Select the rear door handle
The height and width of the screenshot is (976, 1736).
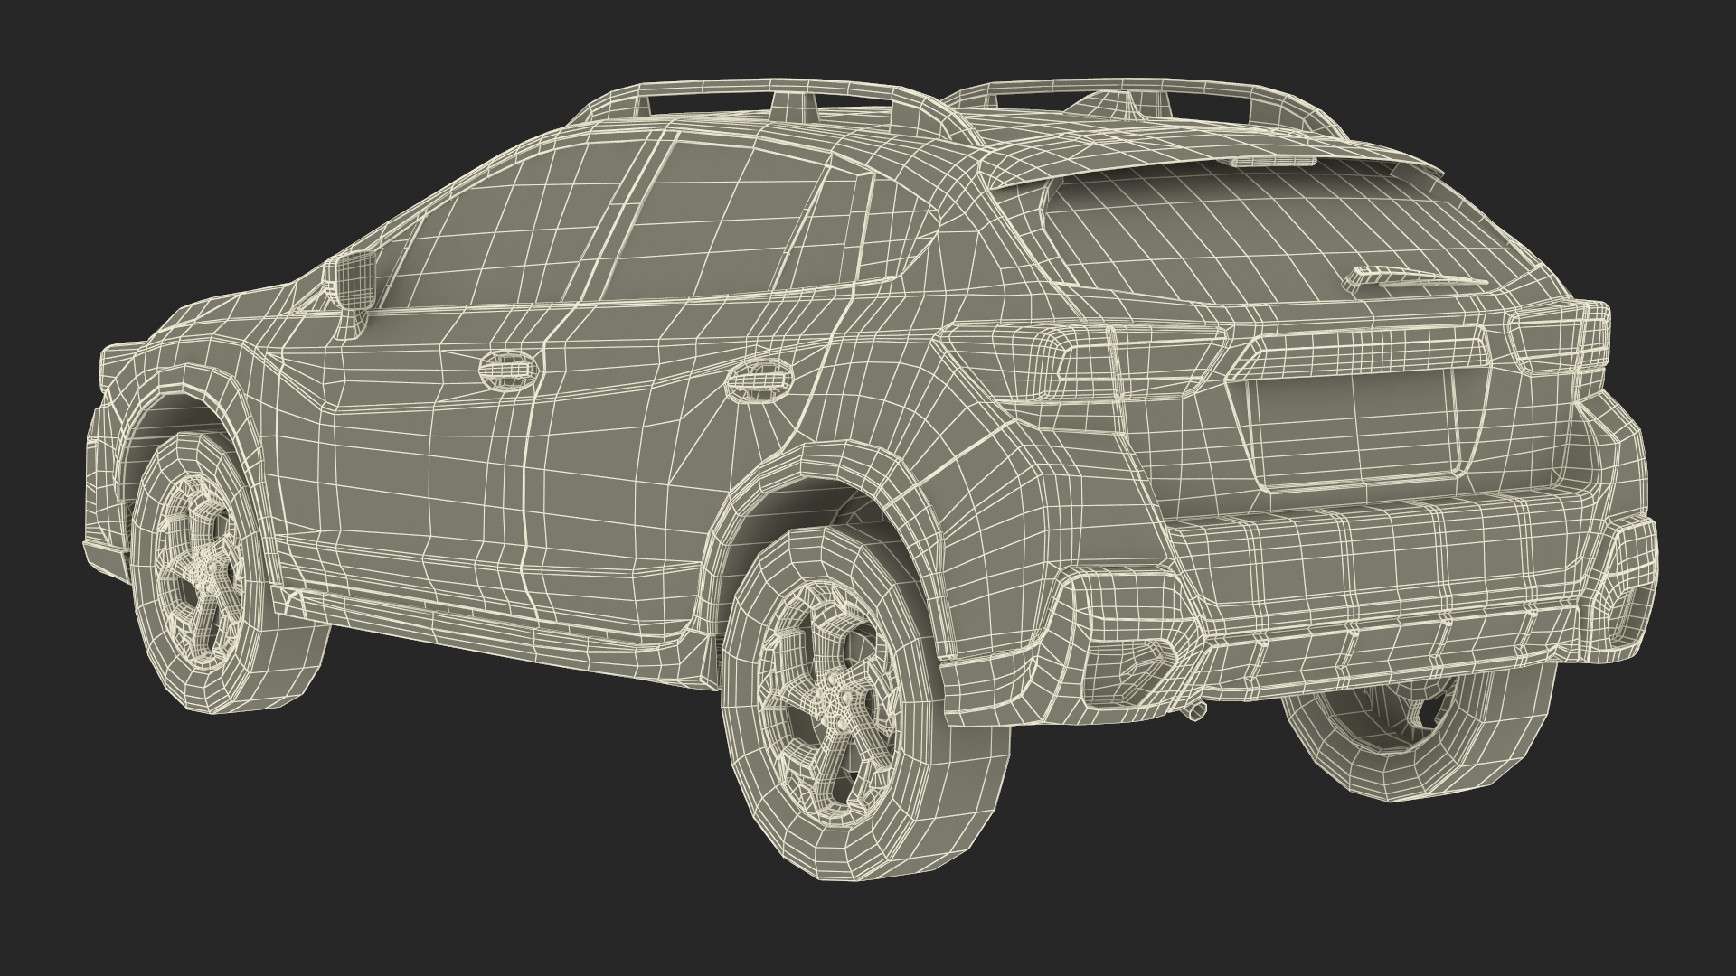click(759, 380)
